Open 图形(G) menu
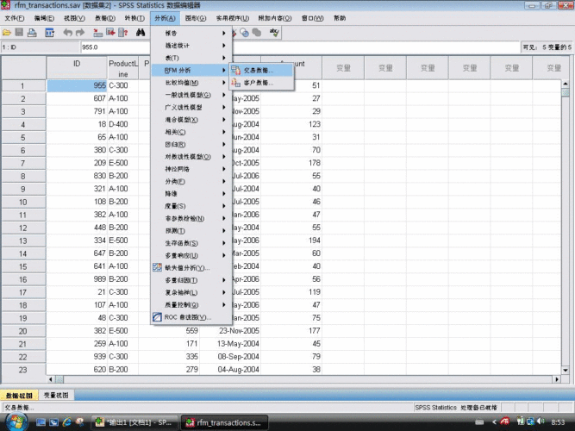This screenshot has height=431, width=575. pos(195,18)
